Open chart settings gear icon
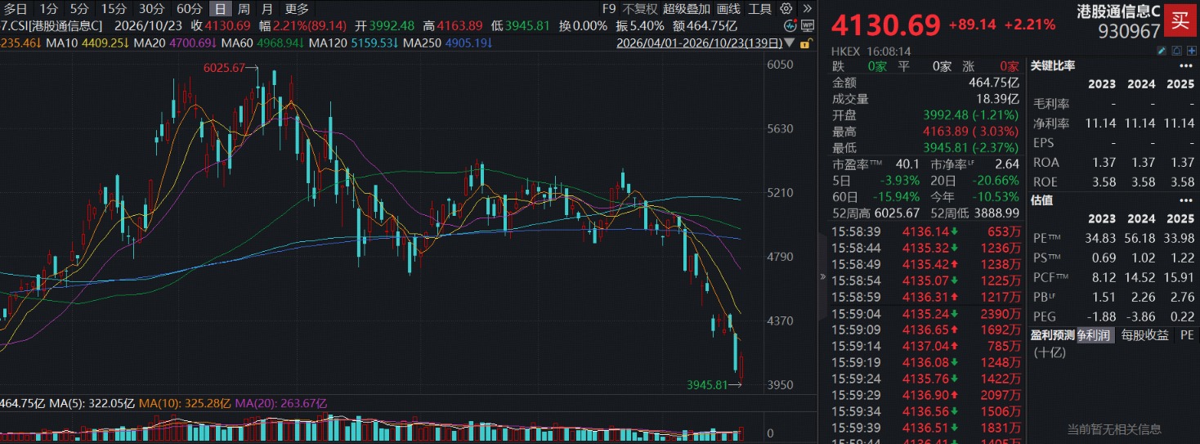This screenshot has height=444, width=1200. coord(786,9)
